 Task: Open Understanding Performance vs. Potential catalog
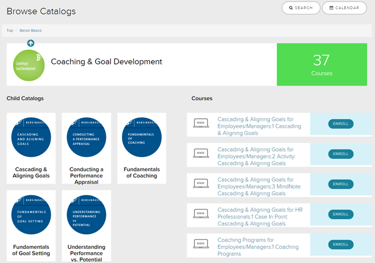pos(86,225)
